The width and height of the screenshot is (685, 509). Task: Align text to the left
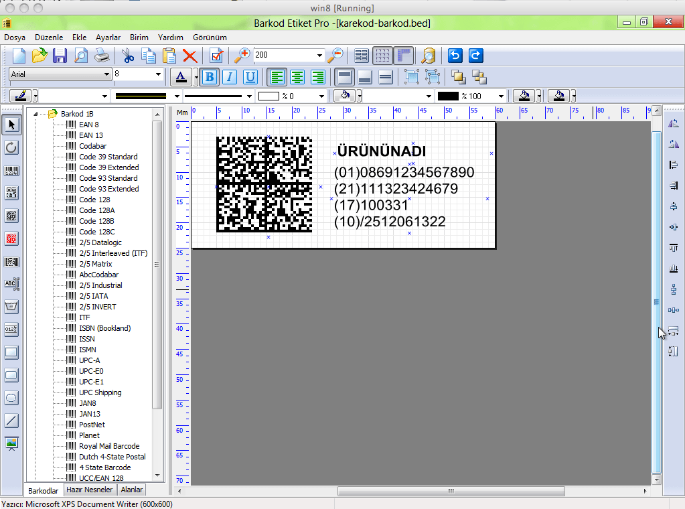pos(277,77)
